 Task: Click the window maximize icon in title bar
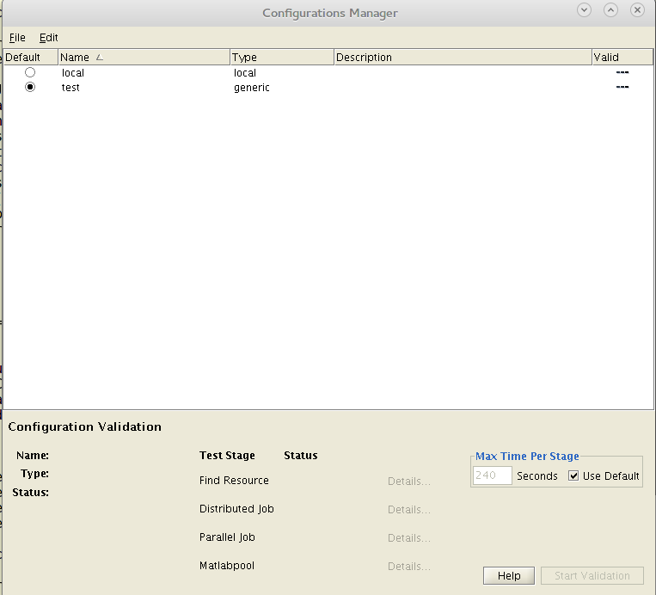[610, 10]
